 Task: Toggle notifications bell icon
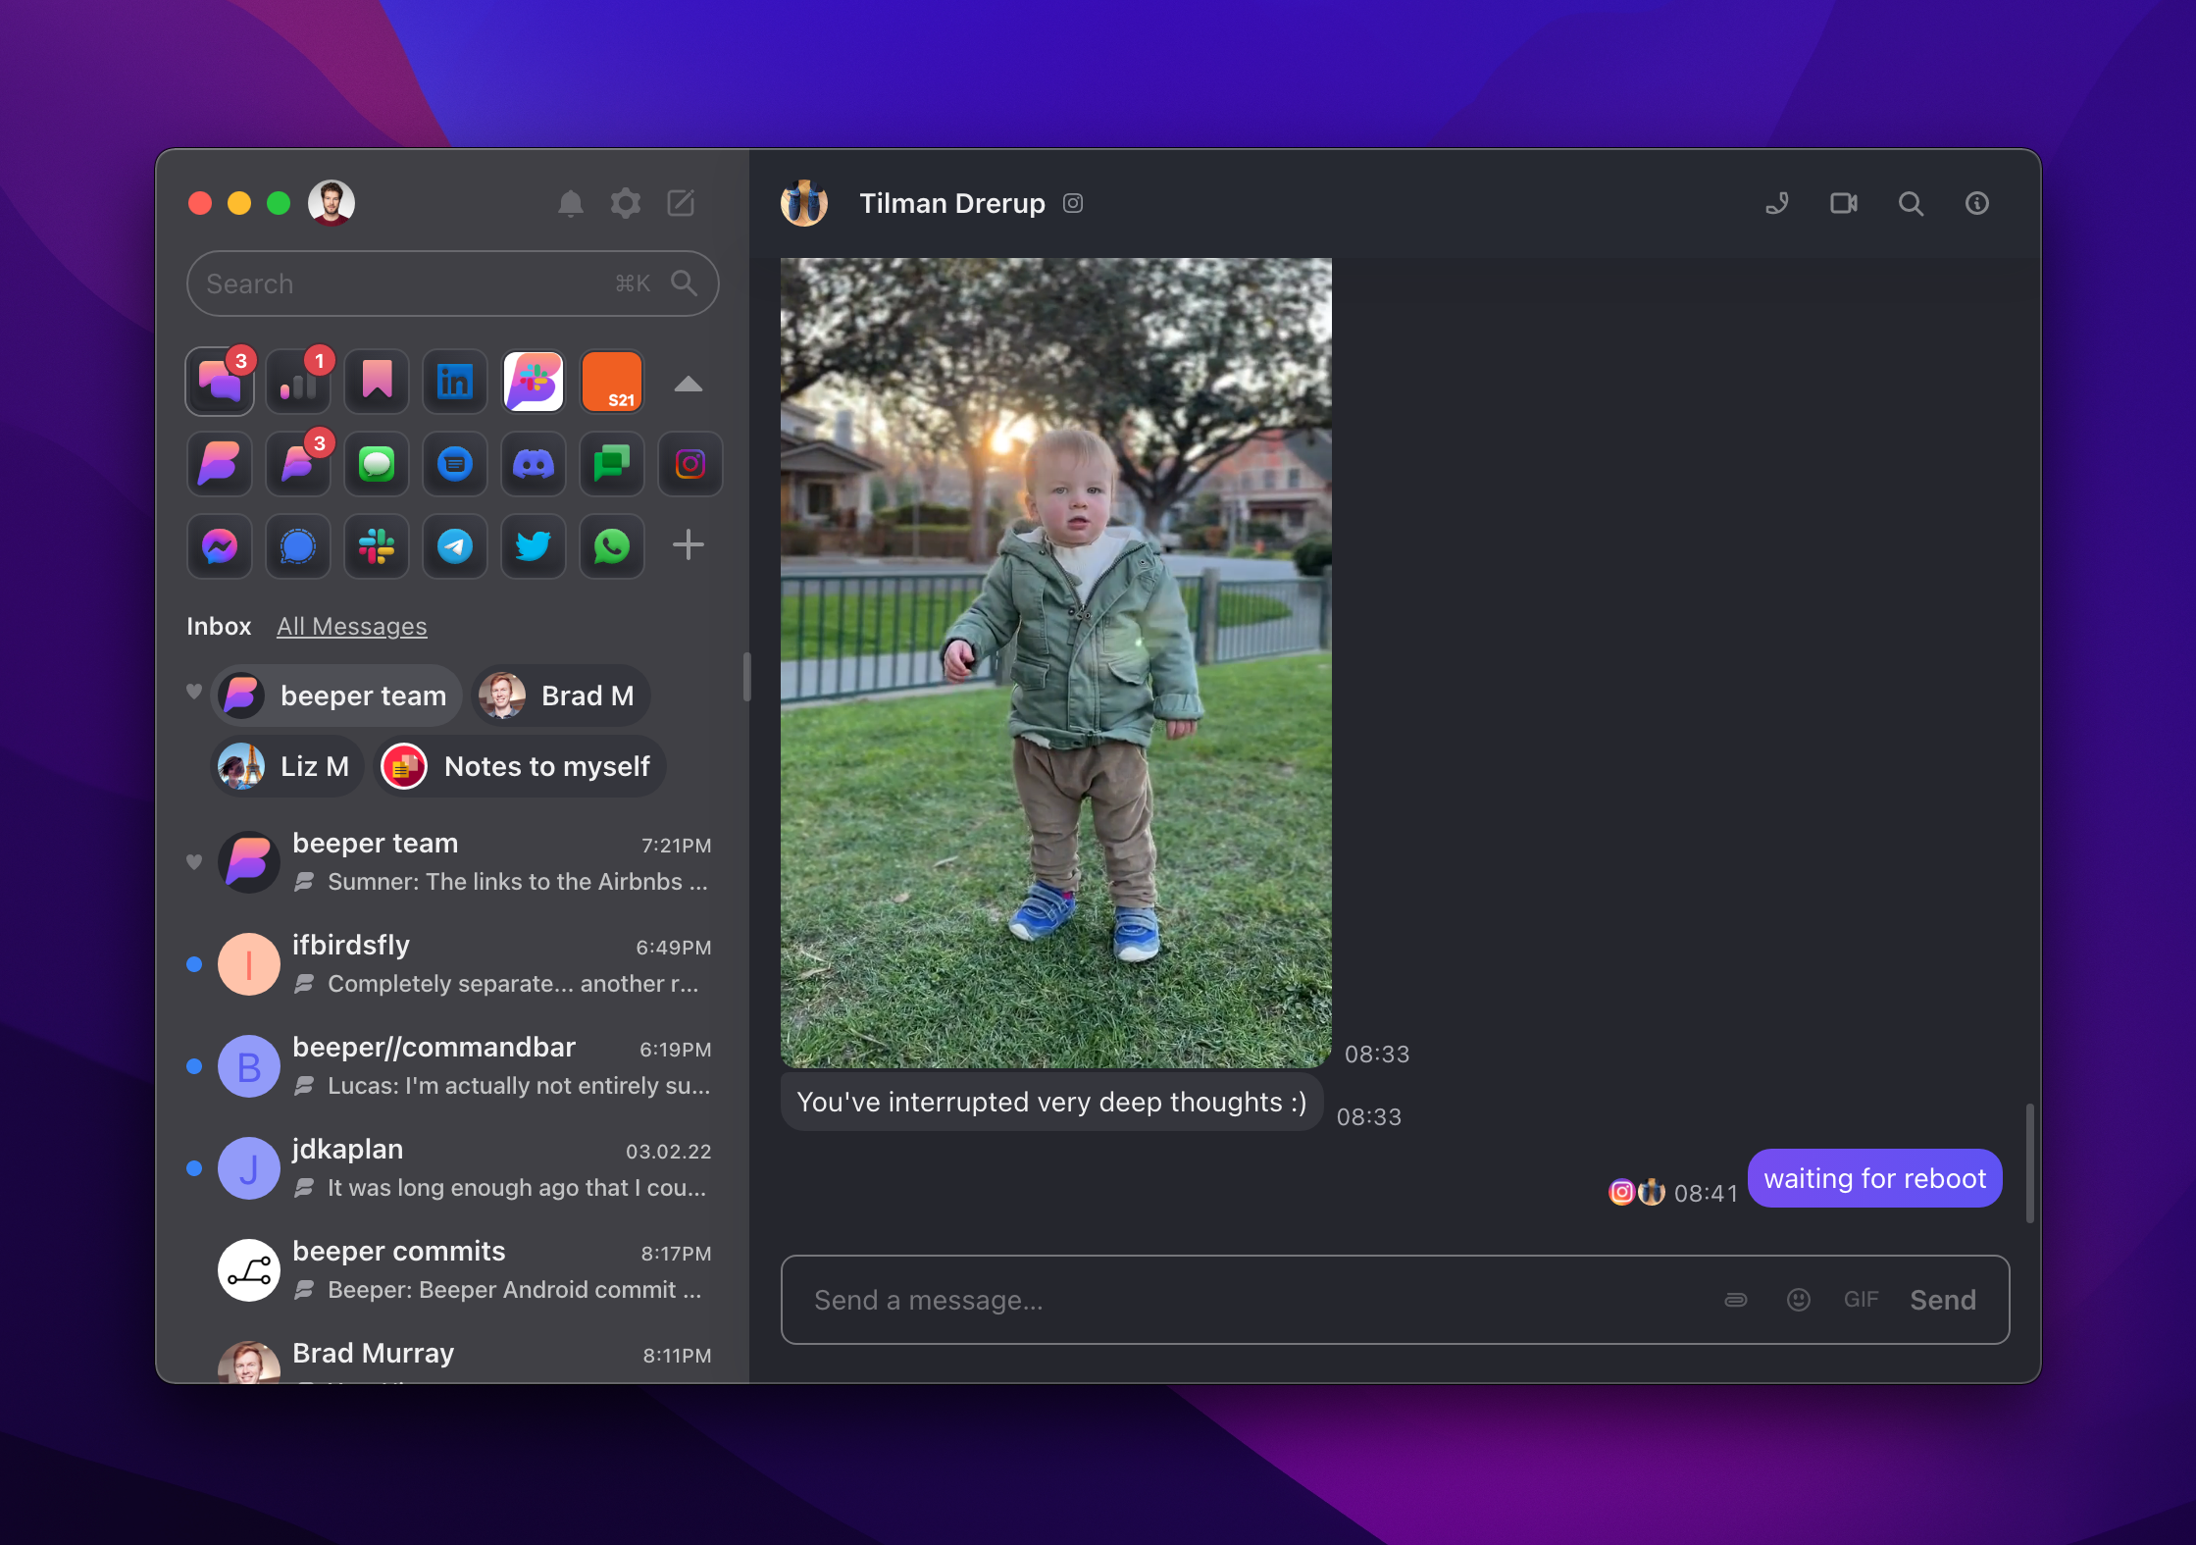570,201
